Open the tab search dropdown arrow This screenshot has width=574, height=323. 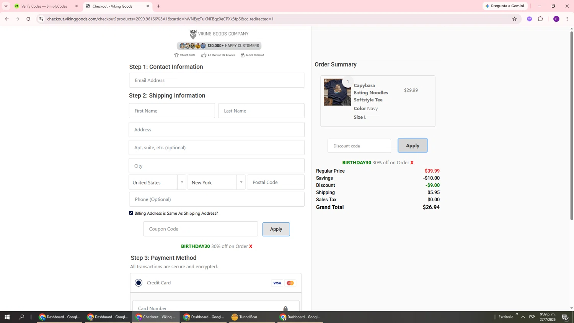click(6, 6)
